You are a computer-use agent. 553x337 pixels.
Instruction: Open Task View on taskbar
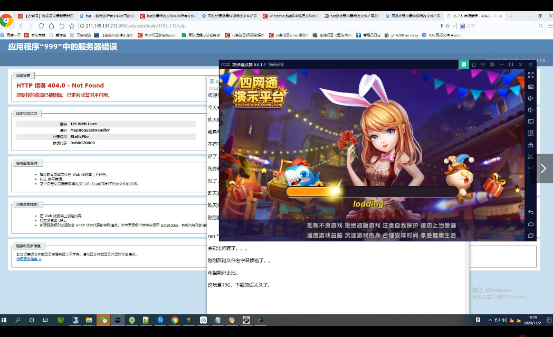(46, 320)
